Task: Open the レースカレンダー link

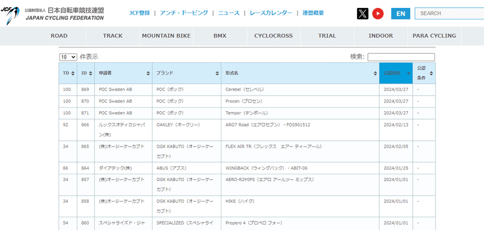Action: (x=271, y=13)
